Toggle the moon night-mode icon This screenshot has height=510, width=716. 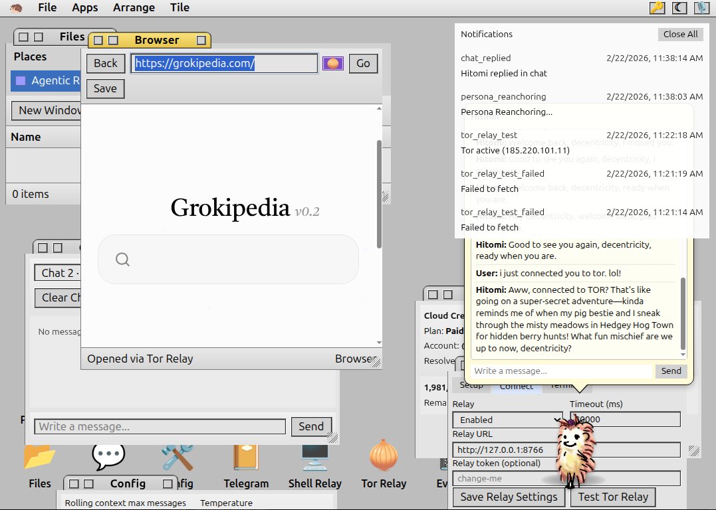coord(679,8)
